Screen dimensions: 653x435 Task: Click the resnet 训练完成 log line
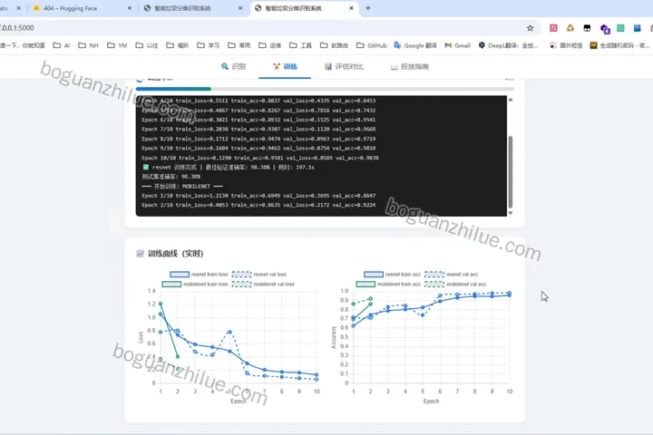point(229,168)
